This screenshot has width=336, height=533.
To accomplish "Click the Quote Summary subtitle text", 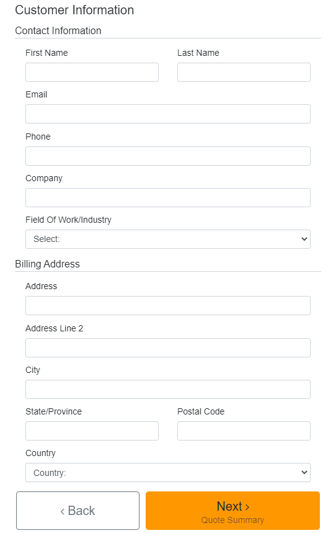I will pyautogui.click(x=232, y=520).
